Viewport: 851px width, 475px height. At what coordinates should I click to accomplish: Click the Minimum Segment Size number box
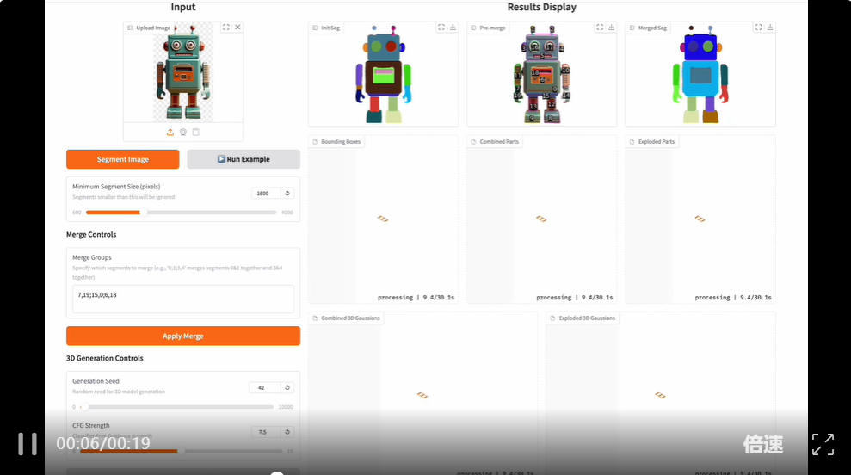[263, 194]
